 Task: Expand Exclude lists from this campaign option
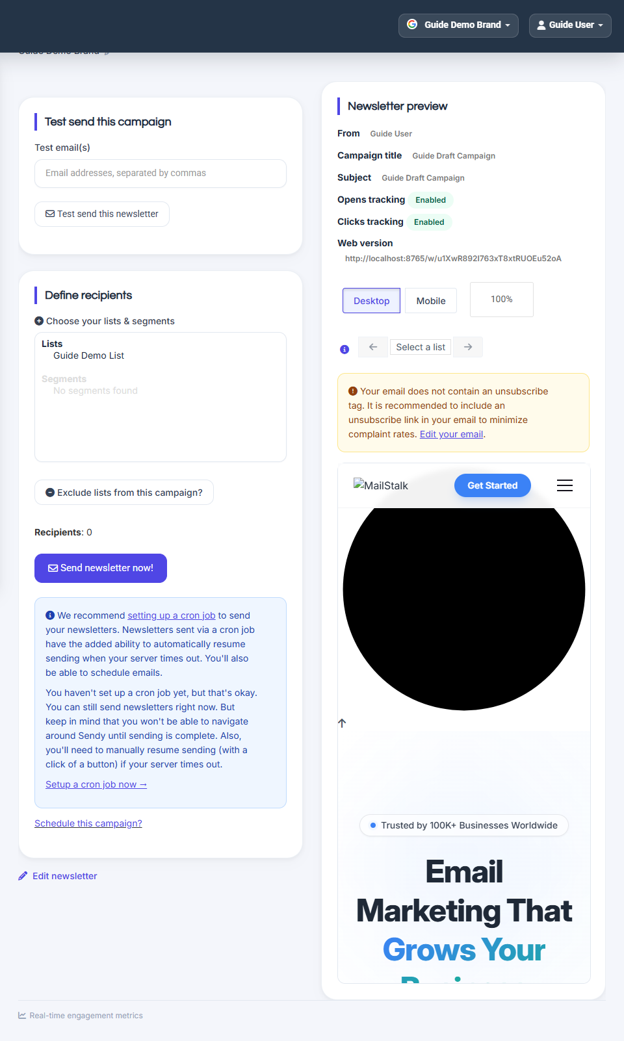(124, 493)
